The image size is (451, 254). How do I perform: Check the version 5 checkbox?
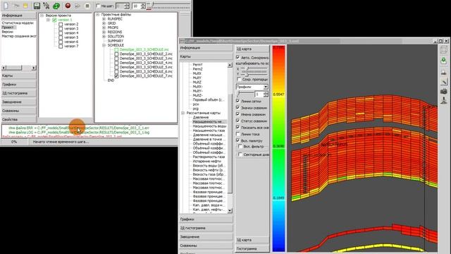(61, 37)
